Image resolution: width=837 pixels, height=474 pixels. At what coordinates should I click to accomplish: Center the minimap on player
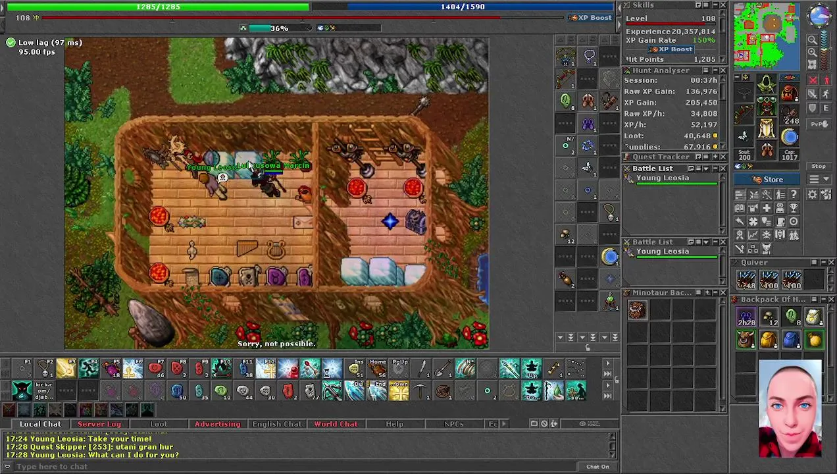(812, 65)
